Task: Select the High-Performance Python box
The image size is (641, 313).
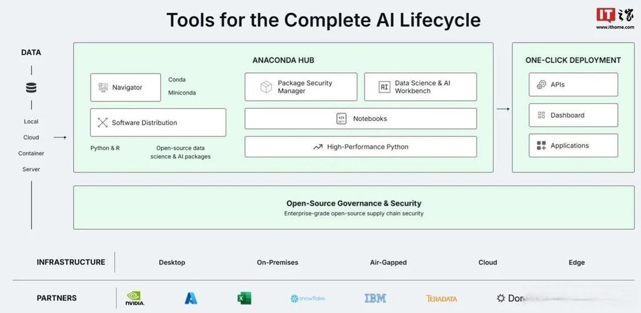Action: (361, 147)
